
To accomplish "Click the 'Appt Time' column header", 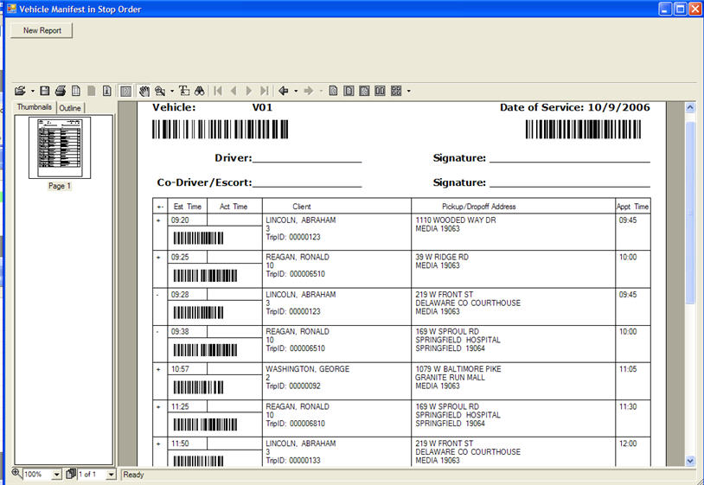I will [x=632, y=207].
